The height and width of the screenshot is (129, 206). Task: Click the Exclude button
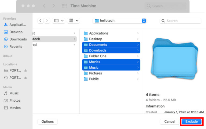(191, 121)
